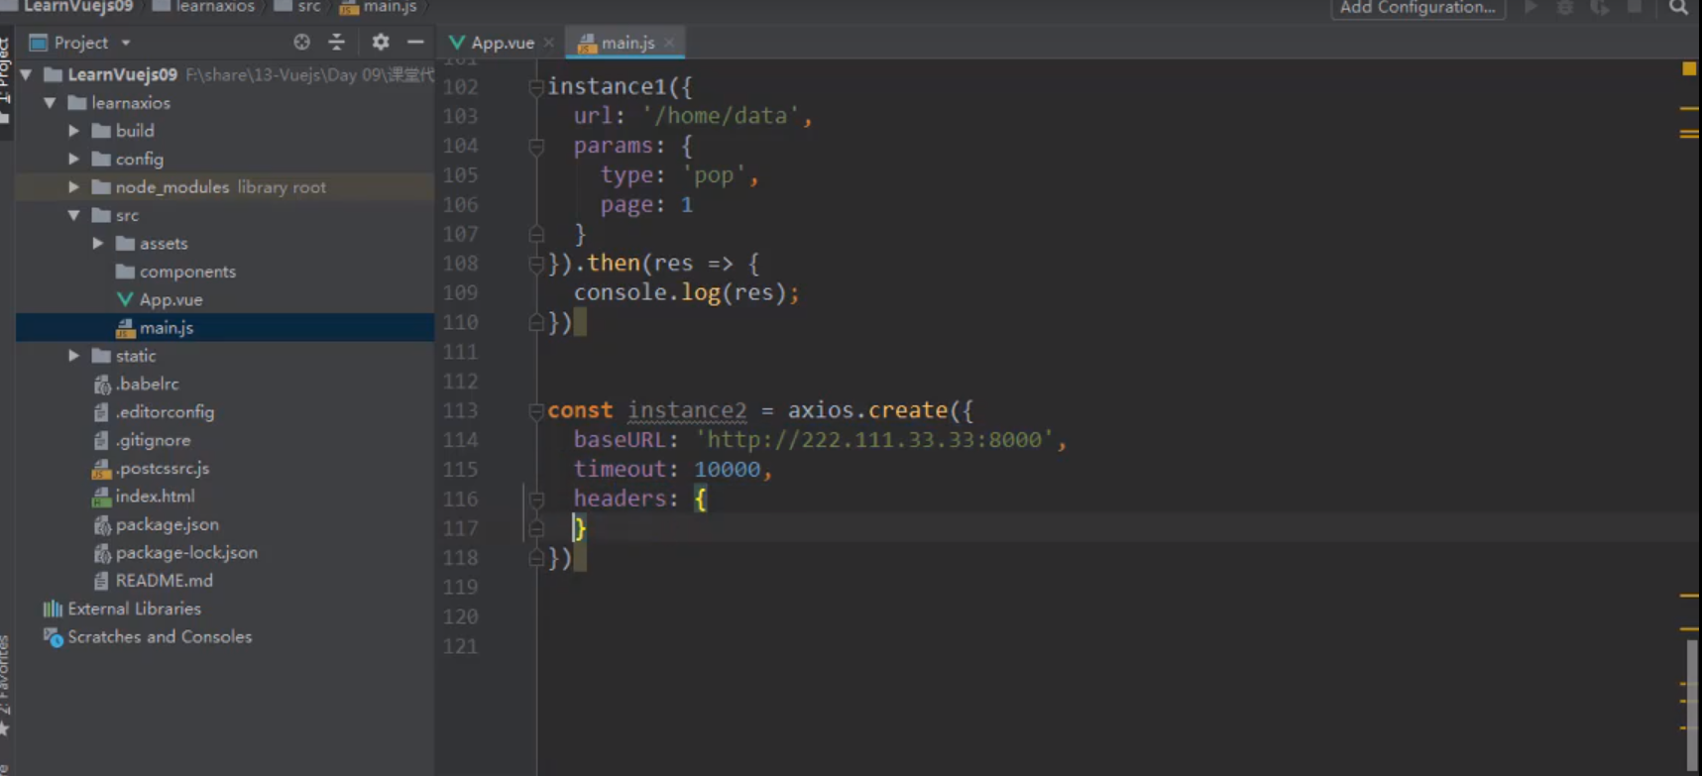
Task: Click the Scratches and Consoles icon
Action: 53,637
